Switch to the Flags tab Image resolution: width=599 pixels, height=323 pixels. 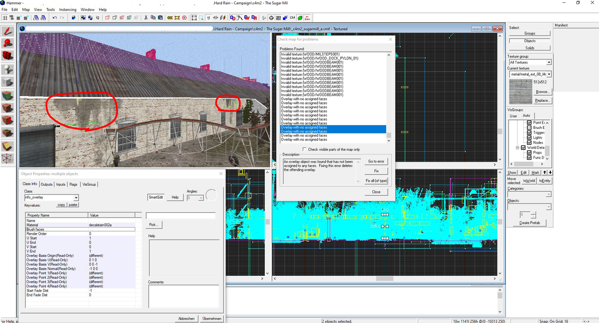click(73, 184)
